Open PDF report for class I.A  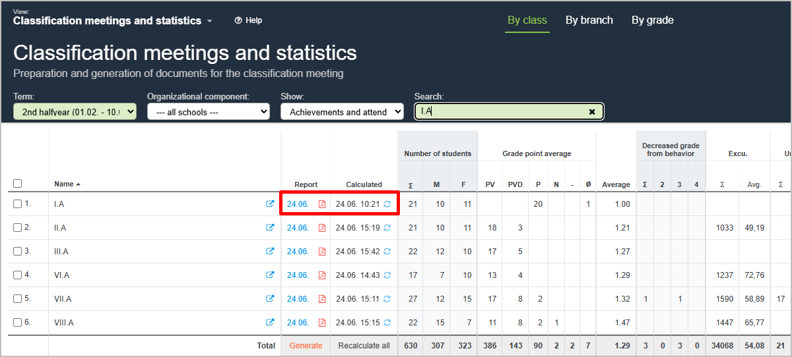(322, 204)
